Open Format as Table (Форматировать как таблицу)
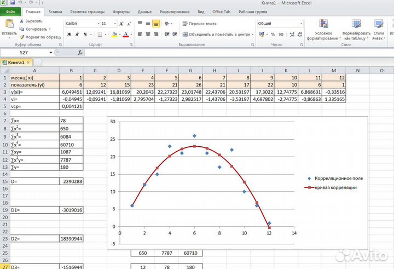Viewport: 394px width, 269px height. [x=356, y=30]
